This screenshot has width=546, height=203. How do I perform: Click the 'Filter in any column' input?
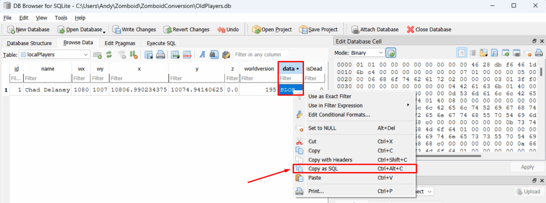coord(261,55)
